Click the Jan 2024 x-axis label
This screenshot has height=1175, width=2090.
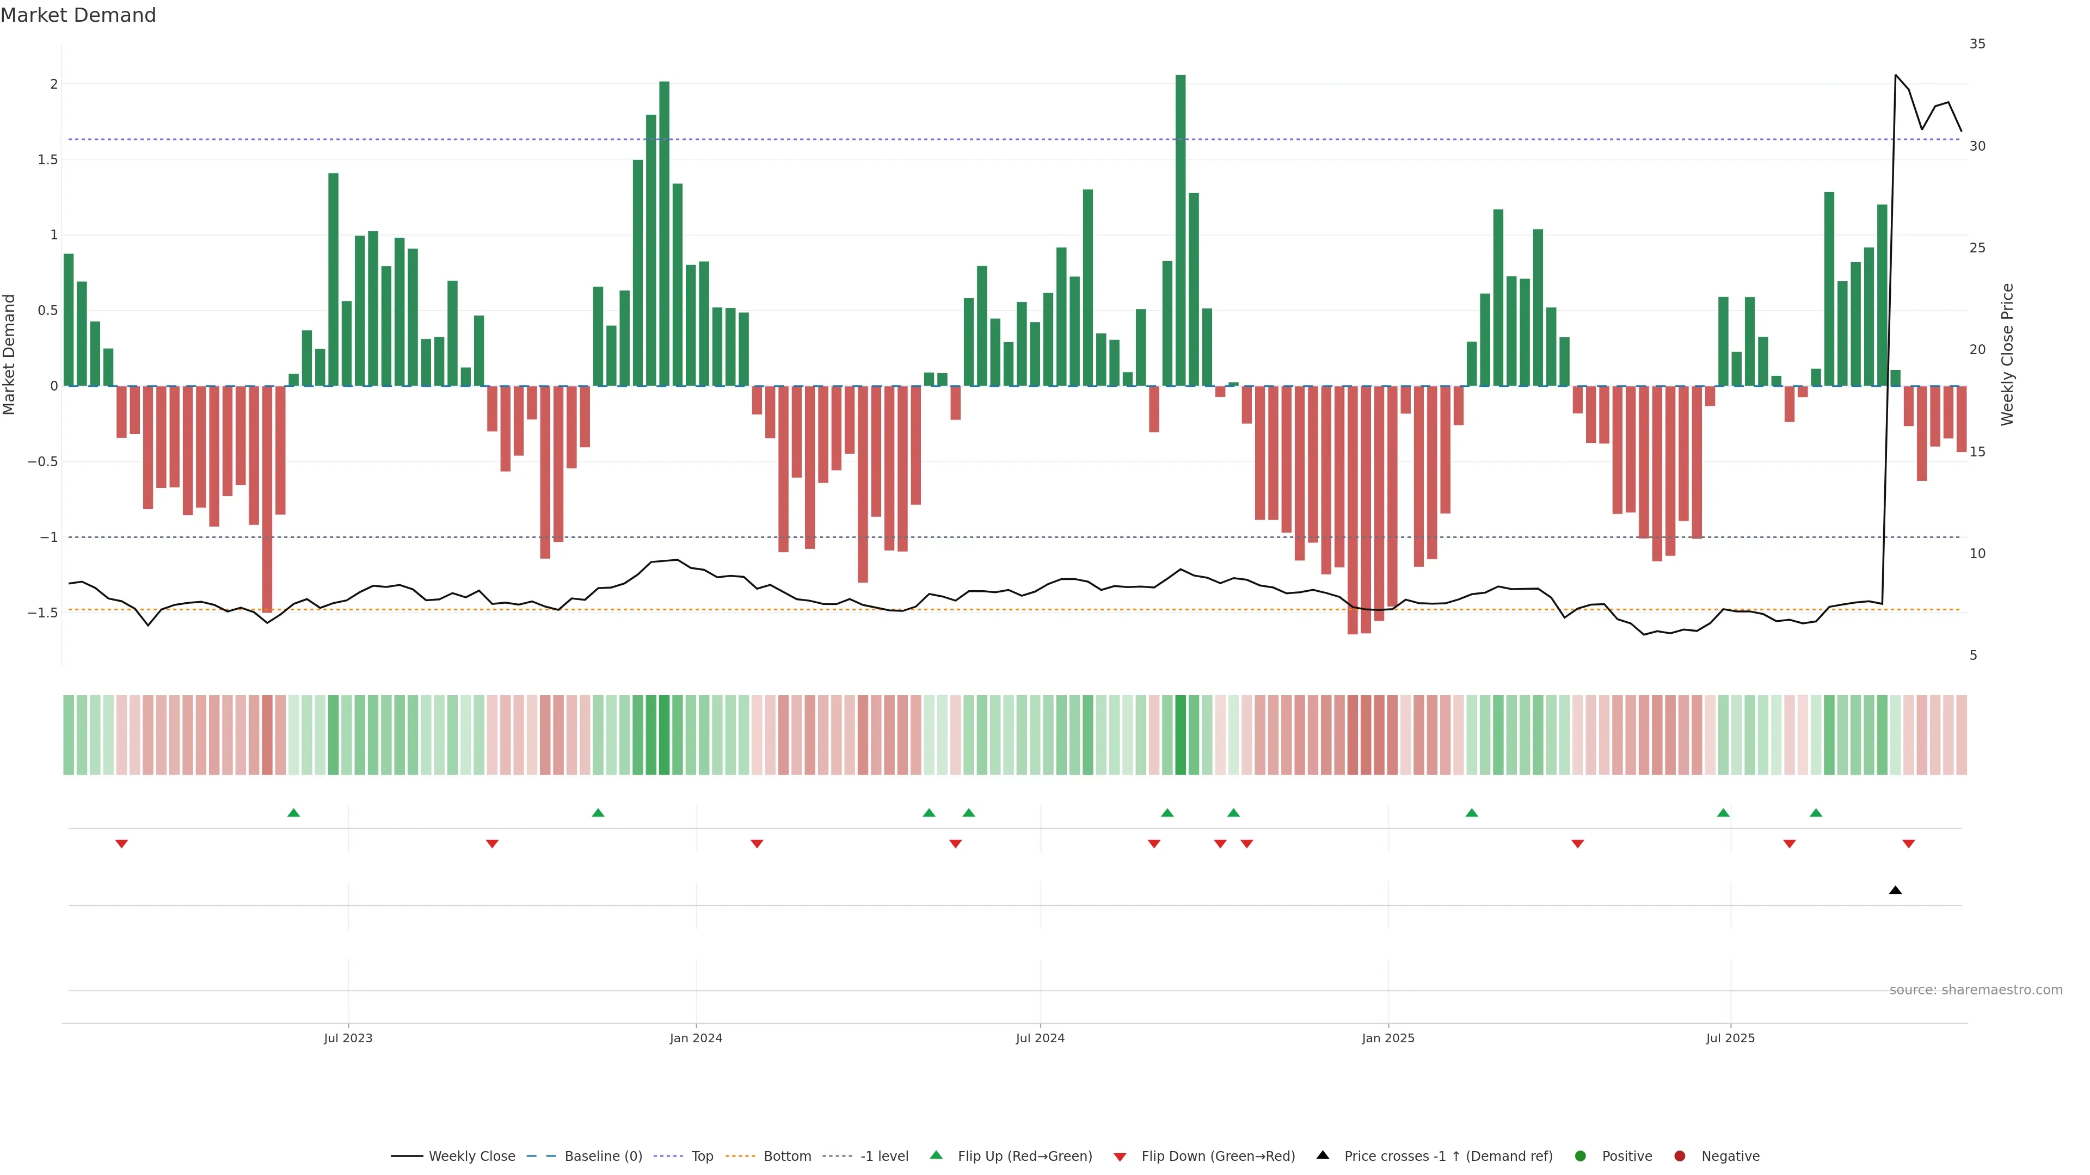tap(696, 1038)
